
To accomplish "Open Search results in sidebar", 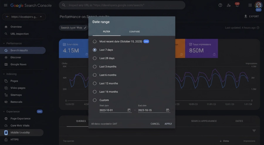I will click(x=23, y=50).
